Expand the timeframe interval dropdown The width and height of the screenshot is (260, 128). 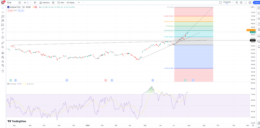pos(31,3)
